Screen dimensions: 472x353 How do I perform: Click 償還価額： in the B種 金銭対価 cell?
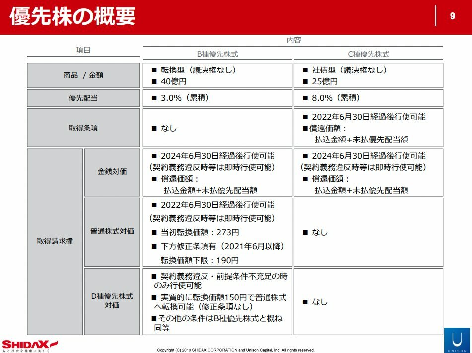pyautogui.click(x=180, y=179)
